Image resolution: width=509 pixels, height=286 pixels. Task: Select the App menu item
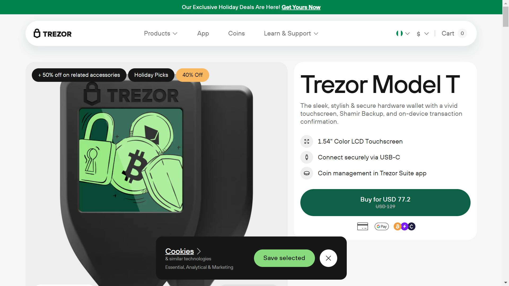203,33
